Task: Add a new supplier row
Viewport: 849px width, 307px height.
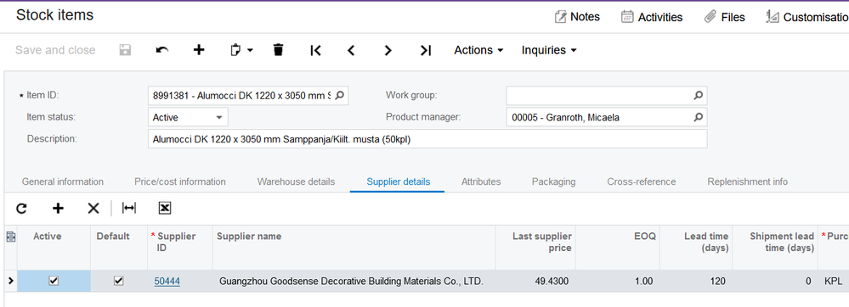Action: coord(58,208)
